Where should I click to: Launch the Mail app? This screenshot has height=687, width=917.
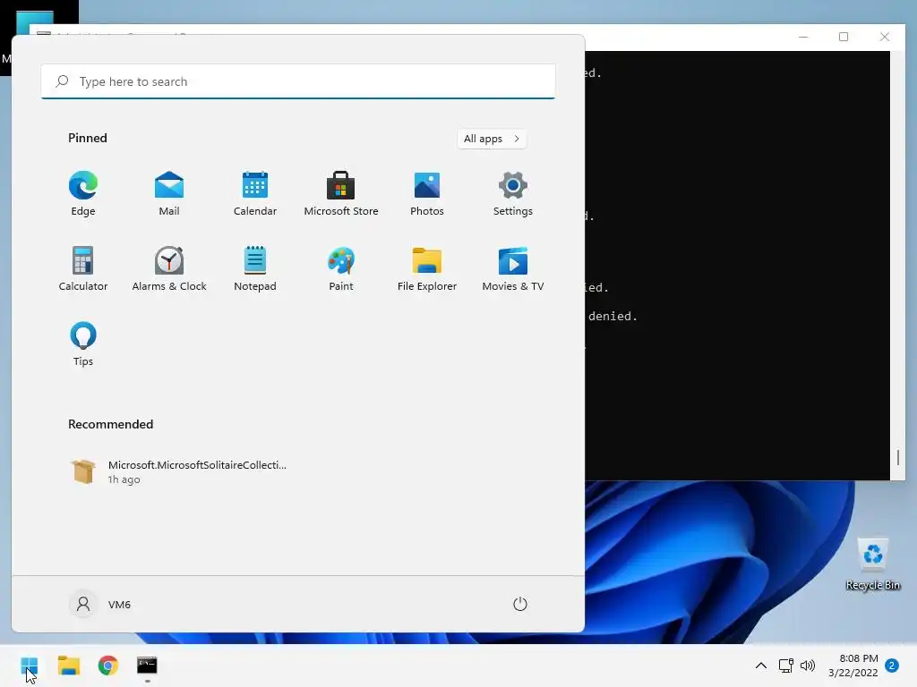169,194
